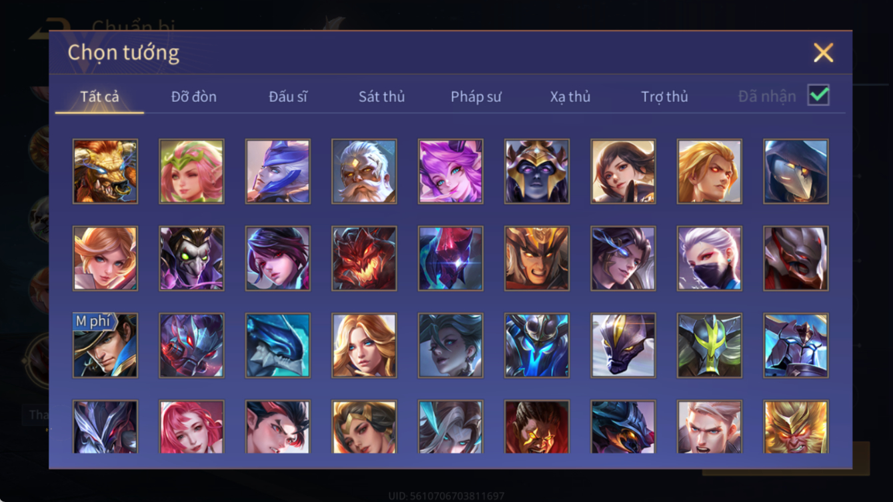Close the 'Chọn tướng' dialog

click(x=823, y=53)
